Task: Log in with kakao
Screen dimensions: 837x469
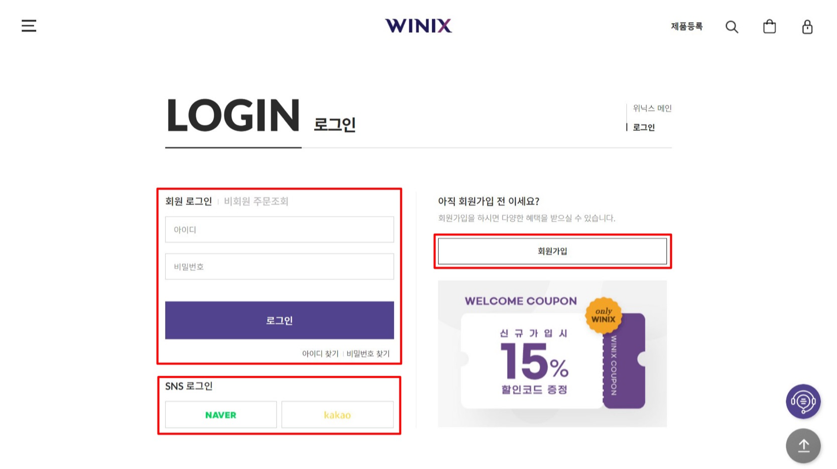Action: [337, 415]
